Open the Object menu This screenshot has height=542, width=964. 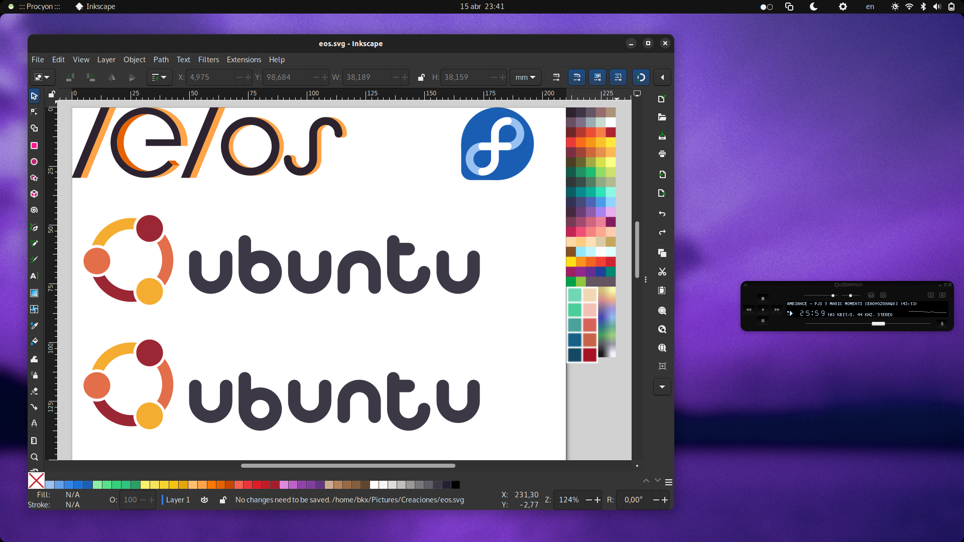[134, 60]
